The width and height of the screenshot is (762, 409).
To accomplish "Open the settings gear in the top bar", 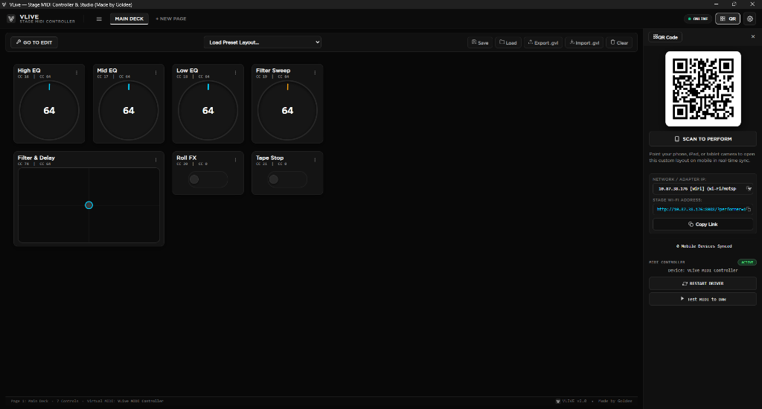I will (x=750, y=19).
